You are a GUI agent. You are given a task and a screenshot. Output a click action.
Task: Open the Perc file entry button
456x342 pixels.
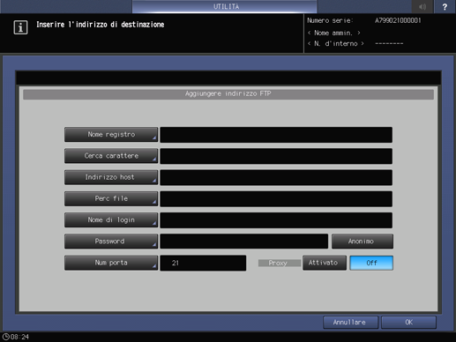coord(111,198)
